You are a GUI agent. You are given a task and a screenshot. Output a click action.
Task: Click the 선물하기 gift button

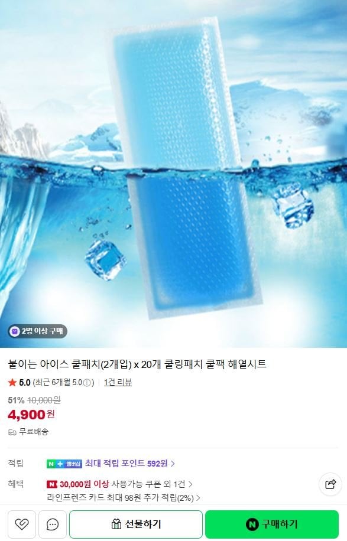pyautogui.click(x=136, y=524)
